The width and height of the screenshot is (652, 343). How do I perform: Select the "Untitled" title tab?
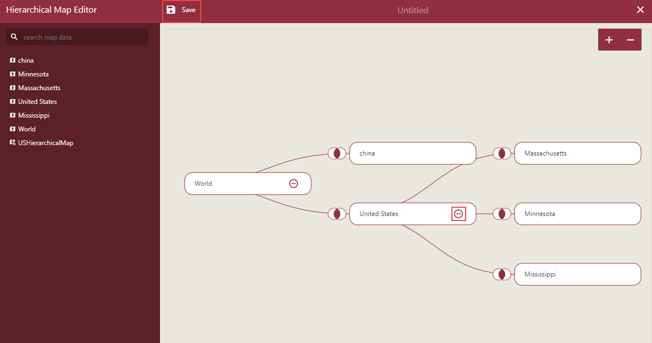coord(412,9)
